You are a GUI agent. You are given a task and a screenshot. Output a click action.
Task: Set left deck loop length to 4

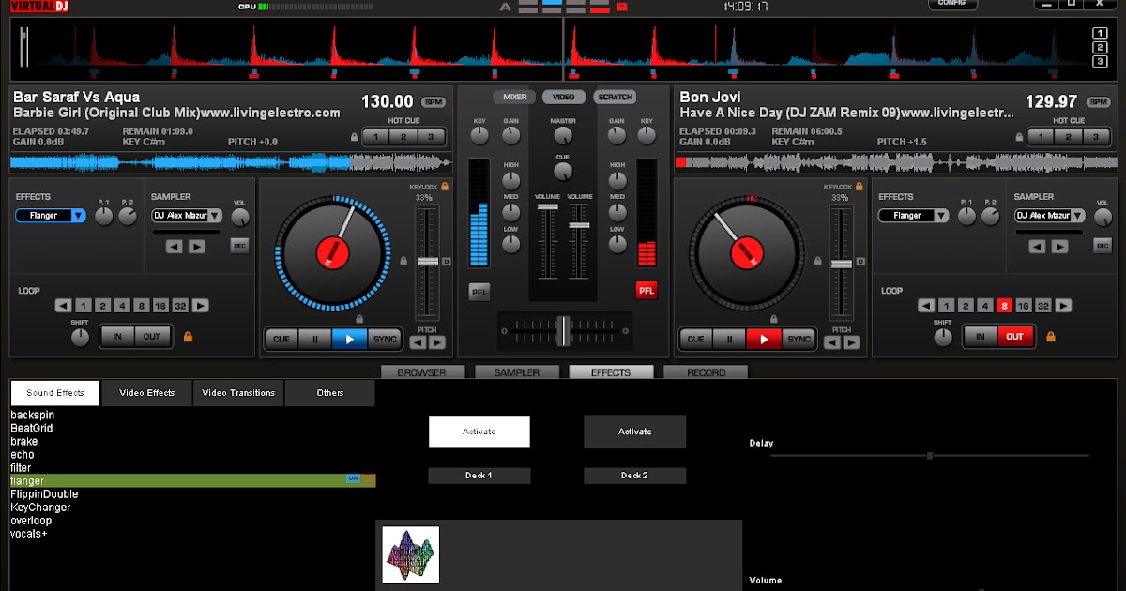(122, 306)
